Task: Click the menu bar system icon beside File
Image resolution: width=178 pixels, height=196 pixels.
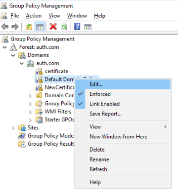Action: 3,16
